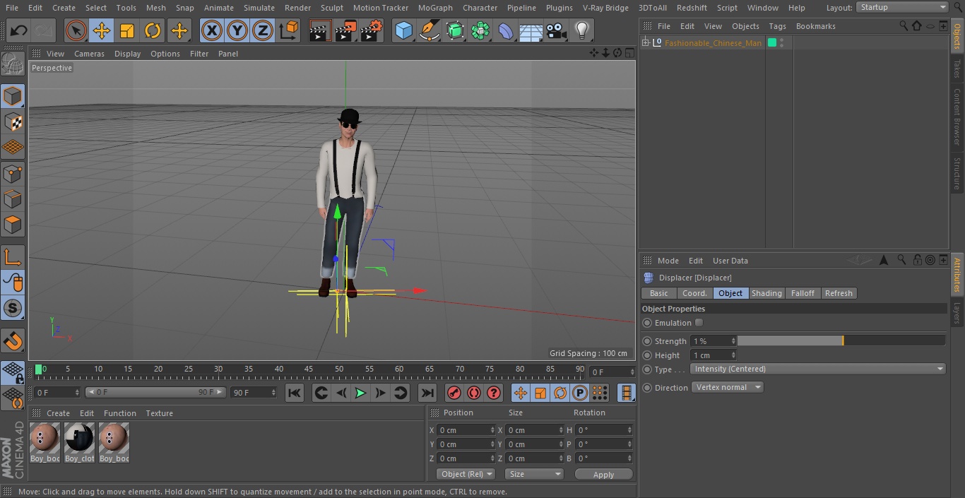Viewport: 965px width, 498px height.
Task: Switch to Coord. tab
Action: [x=694, y=293]
